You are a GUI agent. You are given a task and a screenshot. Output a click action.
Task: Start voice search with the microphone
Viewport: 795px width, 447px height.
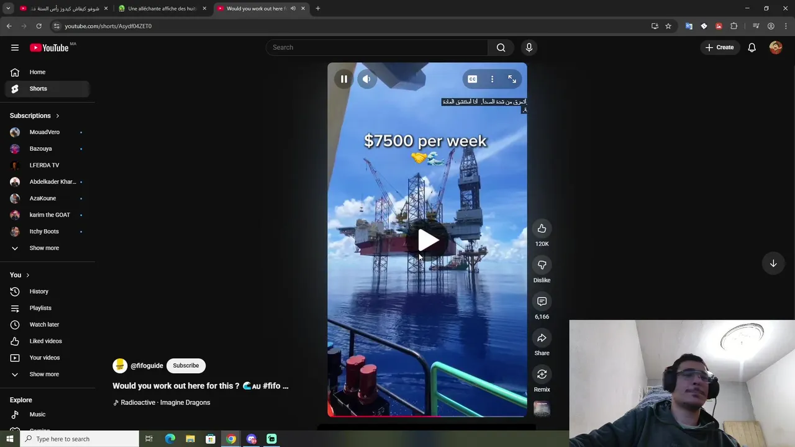point(529,47)
